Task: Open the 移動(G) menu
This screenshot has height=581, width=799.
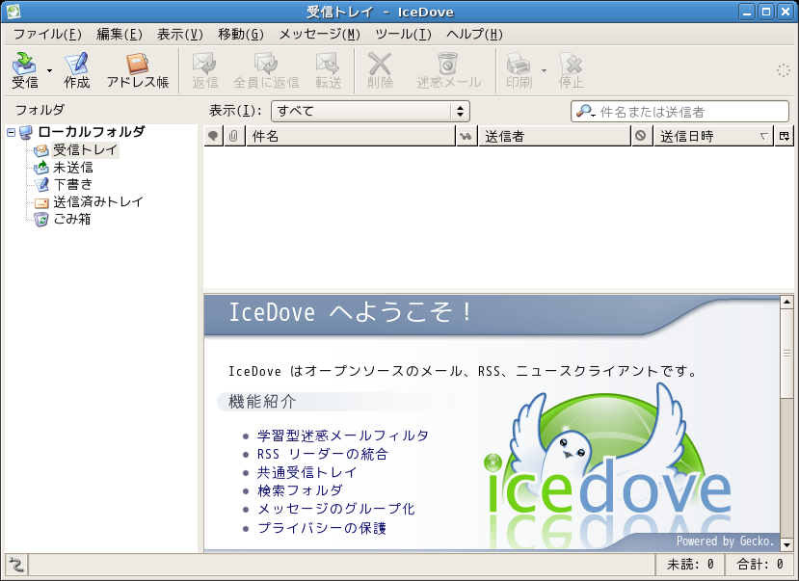Action: 241,34
